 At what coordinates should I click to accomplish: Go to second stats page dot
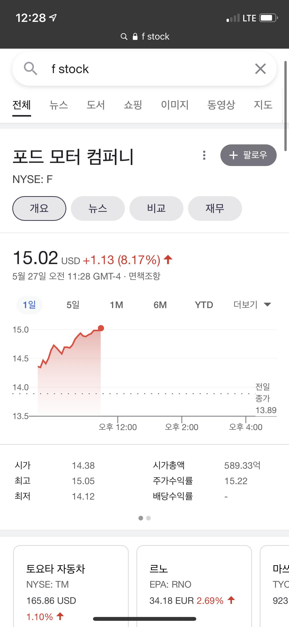click(x=148, y=518)
